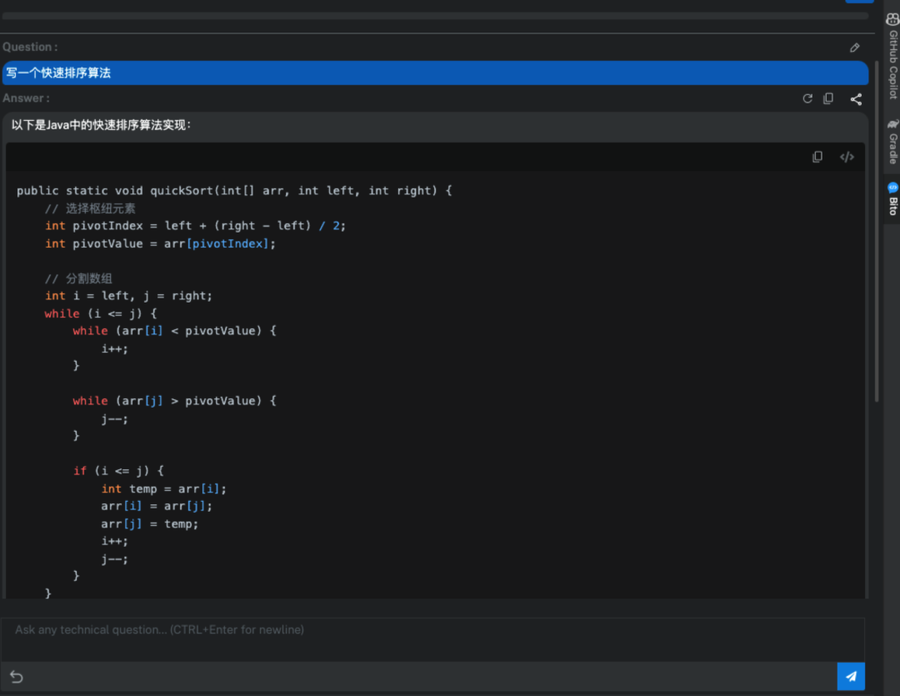
Task: Open the Gradle side tab
Action: pyautogui.click(x=892, y=141)
